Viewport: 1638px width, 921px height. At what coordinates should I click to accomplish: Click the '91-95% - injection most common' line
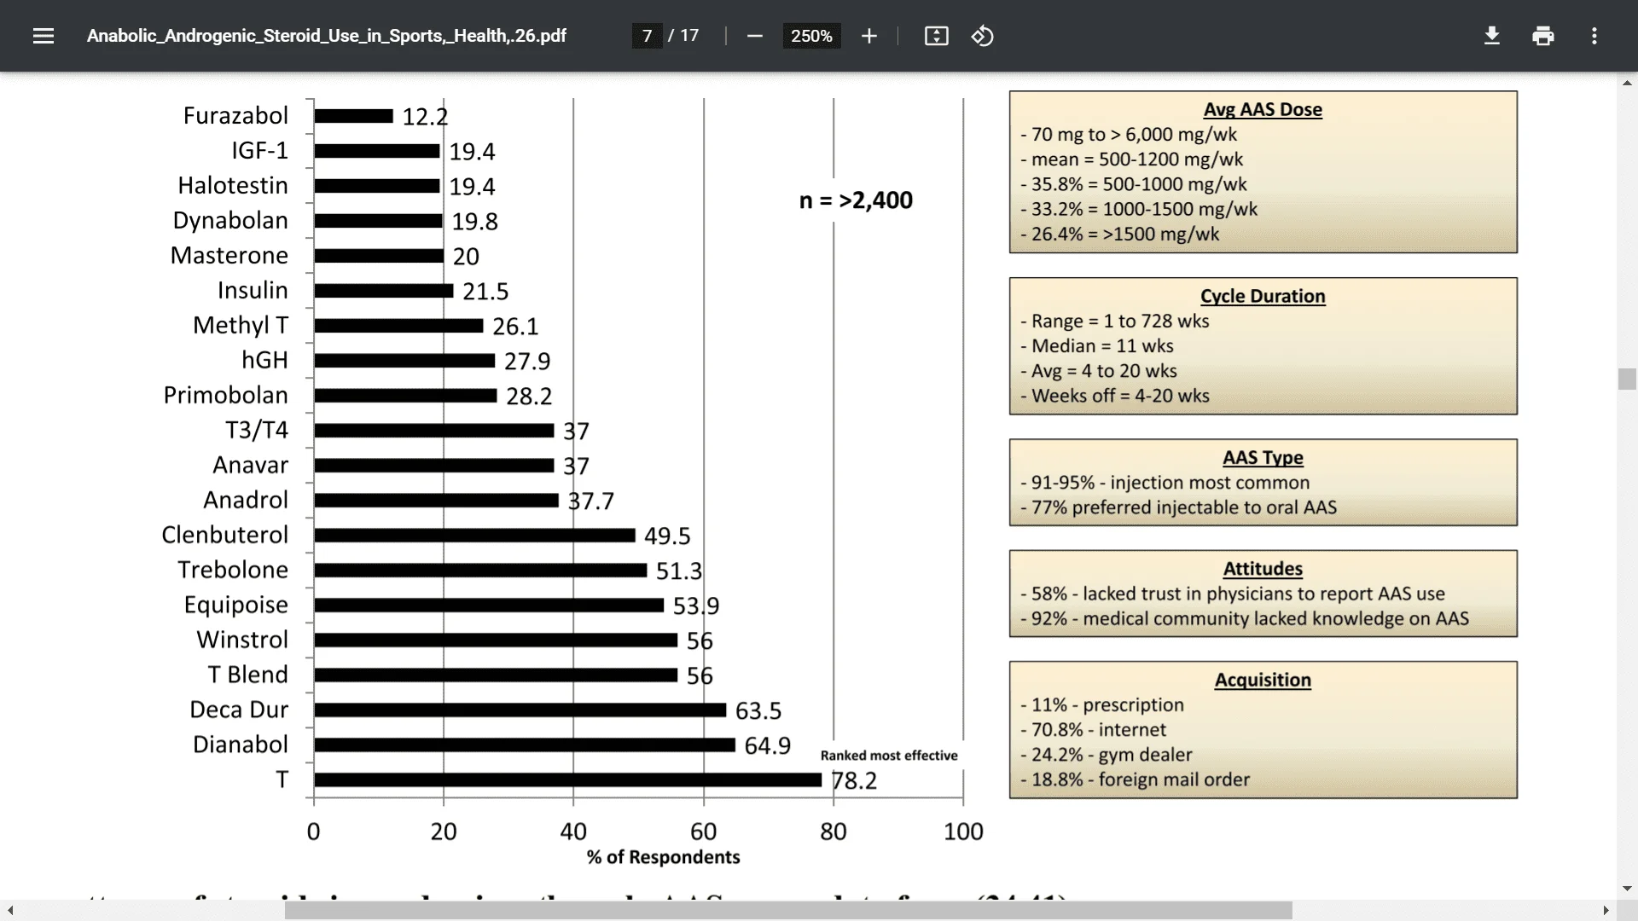[1165, 483]
